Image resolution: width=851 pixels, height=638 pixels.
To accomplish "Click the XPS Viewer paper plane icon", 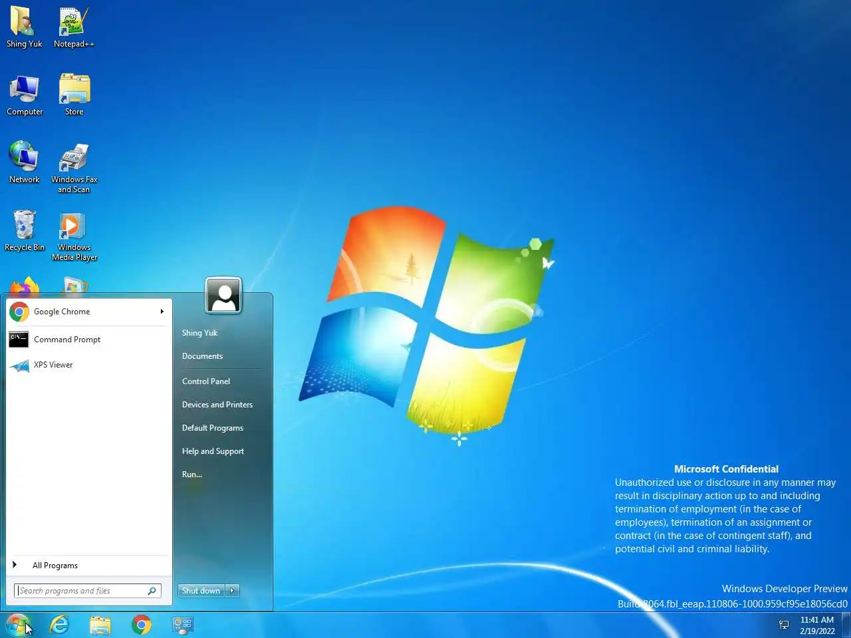I will pos(20,365).
